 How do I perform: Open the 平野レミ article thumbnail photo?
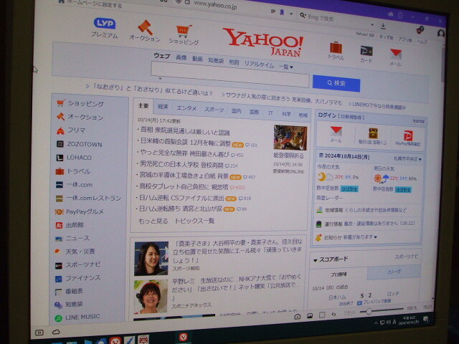click(x=151, y=297)
